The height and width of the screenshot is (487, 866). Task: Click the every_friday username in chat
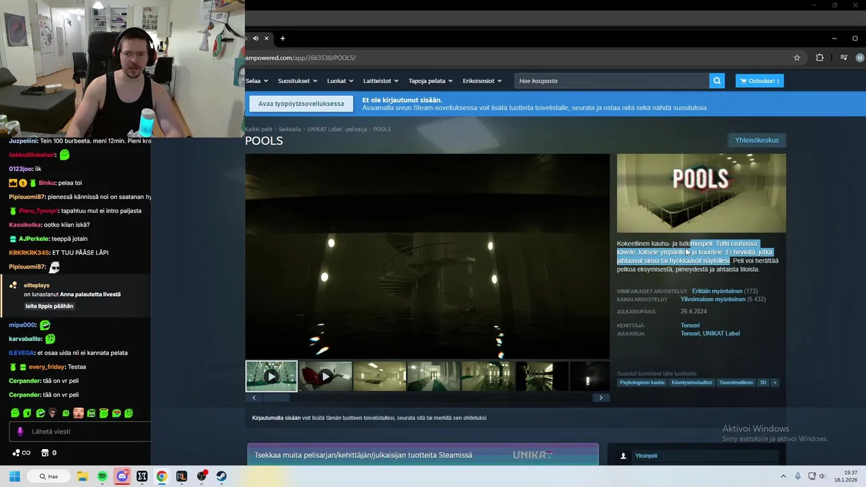point(47,367)
